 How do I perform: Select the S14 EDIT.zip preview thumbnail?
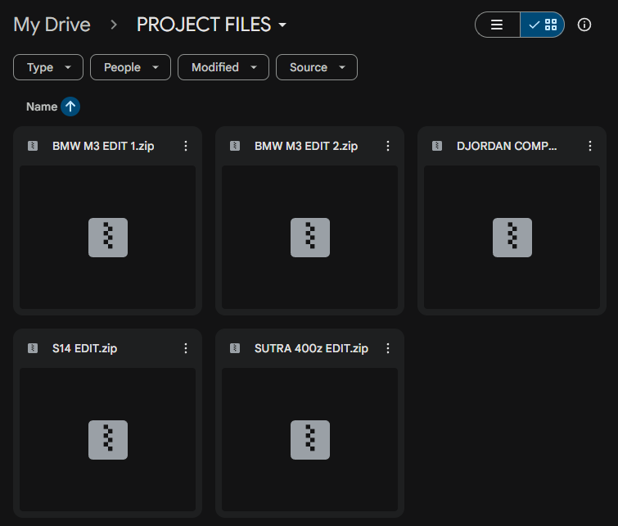pyautogui.click(x=107, y=440)
